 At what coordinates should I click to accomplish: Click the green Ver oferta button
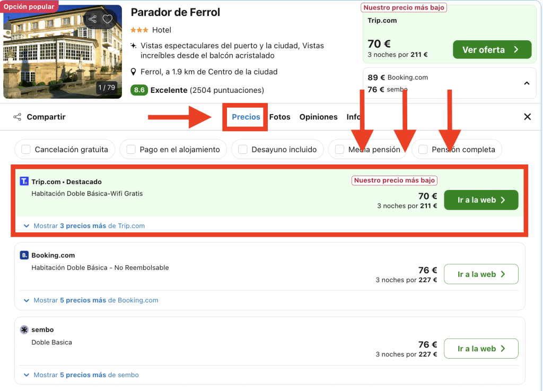point(492,50)
